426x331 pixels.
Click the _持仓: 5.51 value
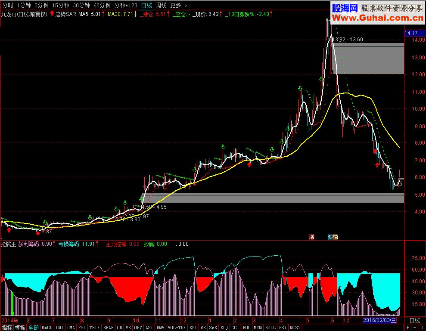[x=153, y=14]
